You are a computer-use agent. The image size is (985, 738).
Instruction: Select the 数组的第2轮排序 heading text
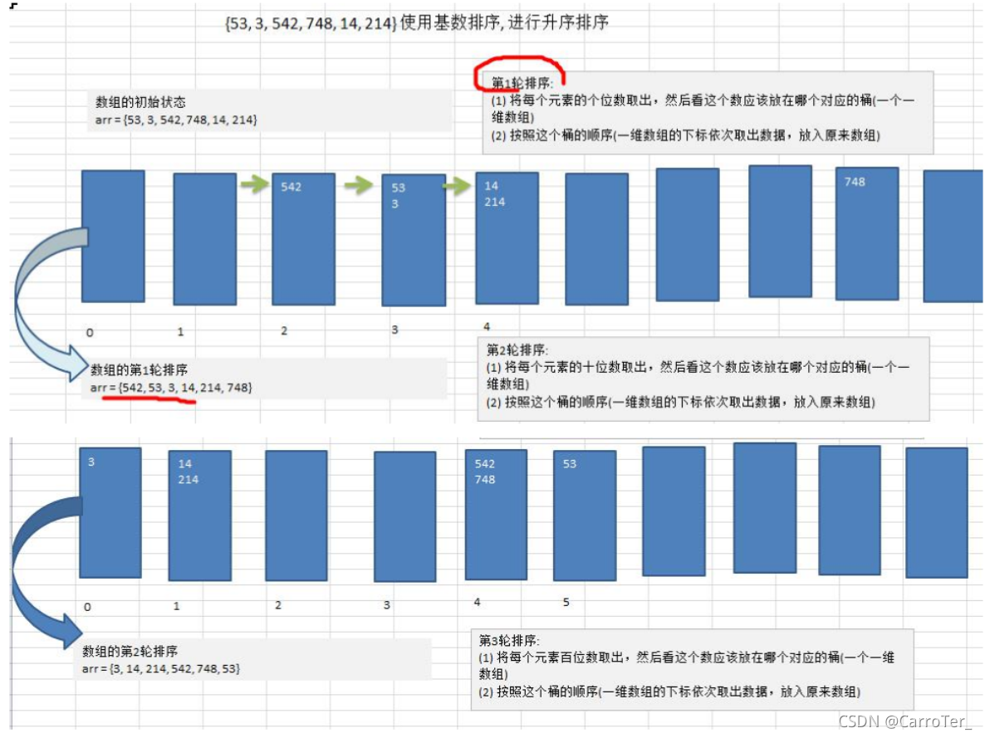tap(130, 651)
